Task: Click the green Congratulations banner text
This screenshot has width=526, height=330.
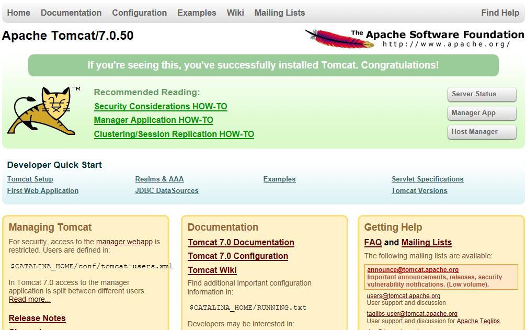Action: pyautogui.click(x=263, y=65)
